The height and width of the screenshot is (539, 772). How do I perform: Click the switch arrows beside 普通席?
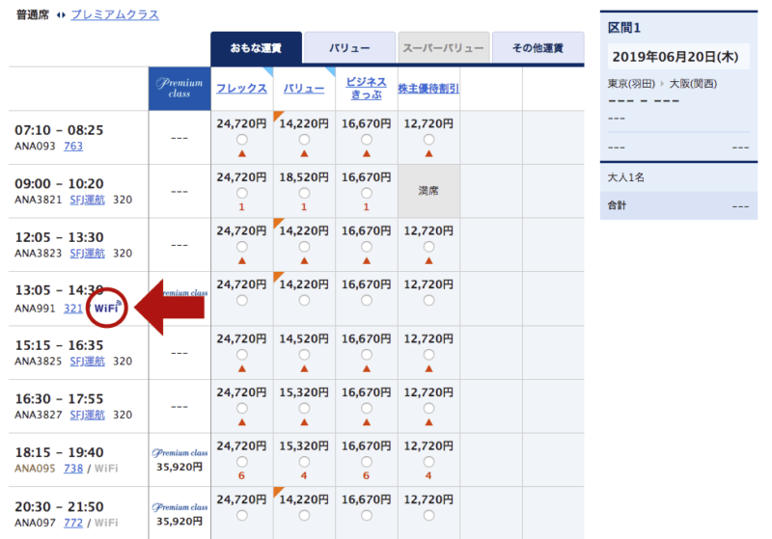[x=60, y=15]
